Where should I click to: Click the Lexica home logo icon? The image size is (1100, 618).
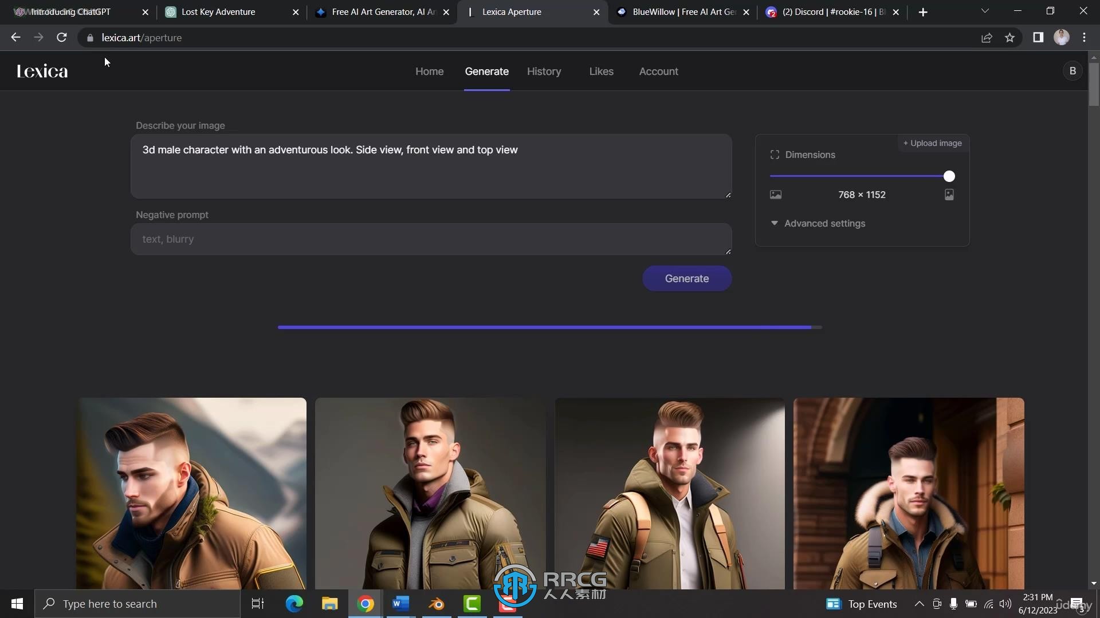click(42, 70)
